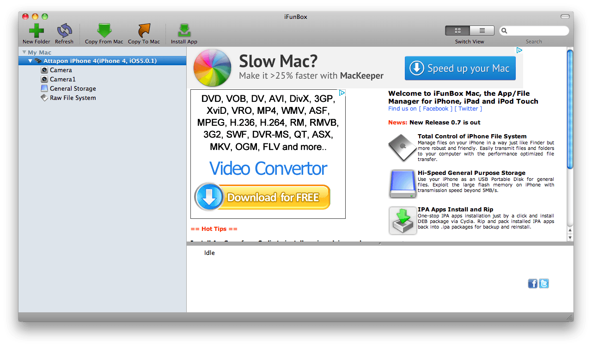592x347 pixels.
Task: Click the Total Control of iPhone File System heading
Action: point(472,136)
